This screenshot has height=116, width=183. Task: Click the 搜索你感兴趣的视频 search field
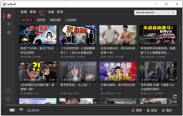[x=155, y=13]
